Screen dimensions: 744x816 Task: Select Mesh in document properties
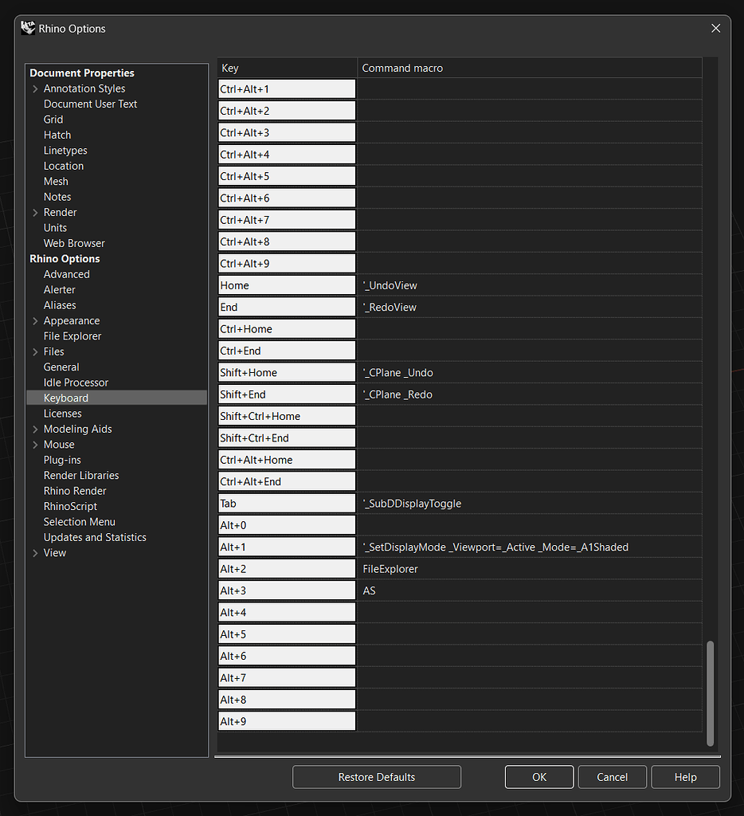pos(56,182)
